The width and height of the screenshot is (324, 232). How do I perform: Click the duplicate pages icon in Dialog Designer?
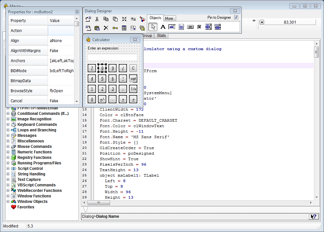(115, 19)
